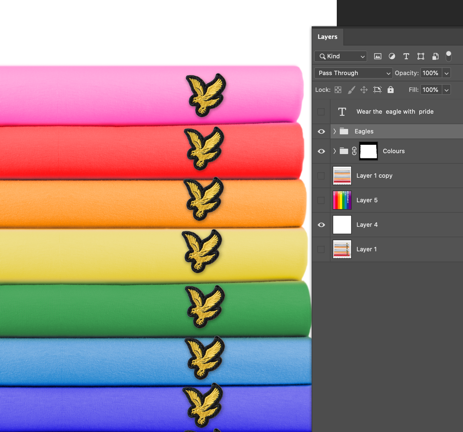Select the 'Layer 4' name
The image size is (463, 432).
click(x=367, y=225)
